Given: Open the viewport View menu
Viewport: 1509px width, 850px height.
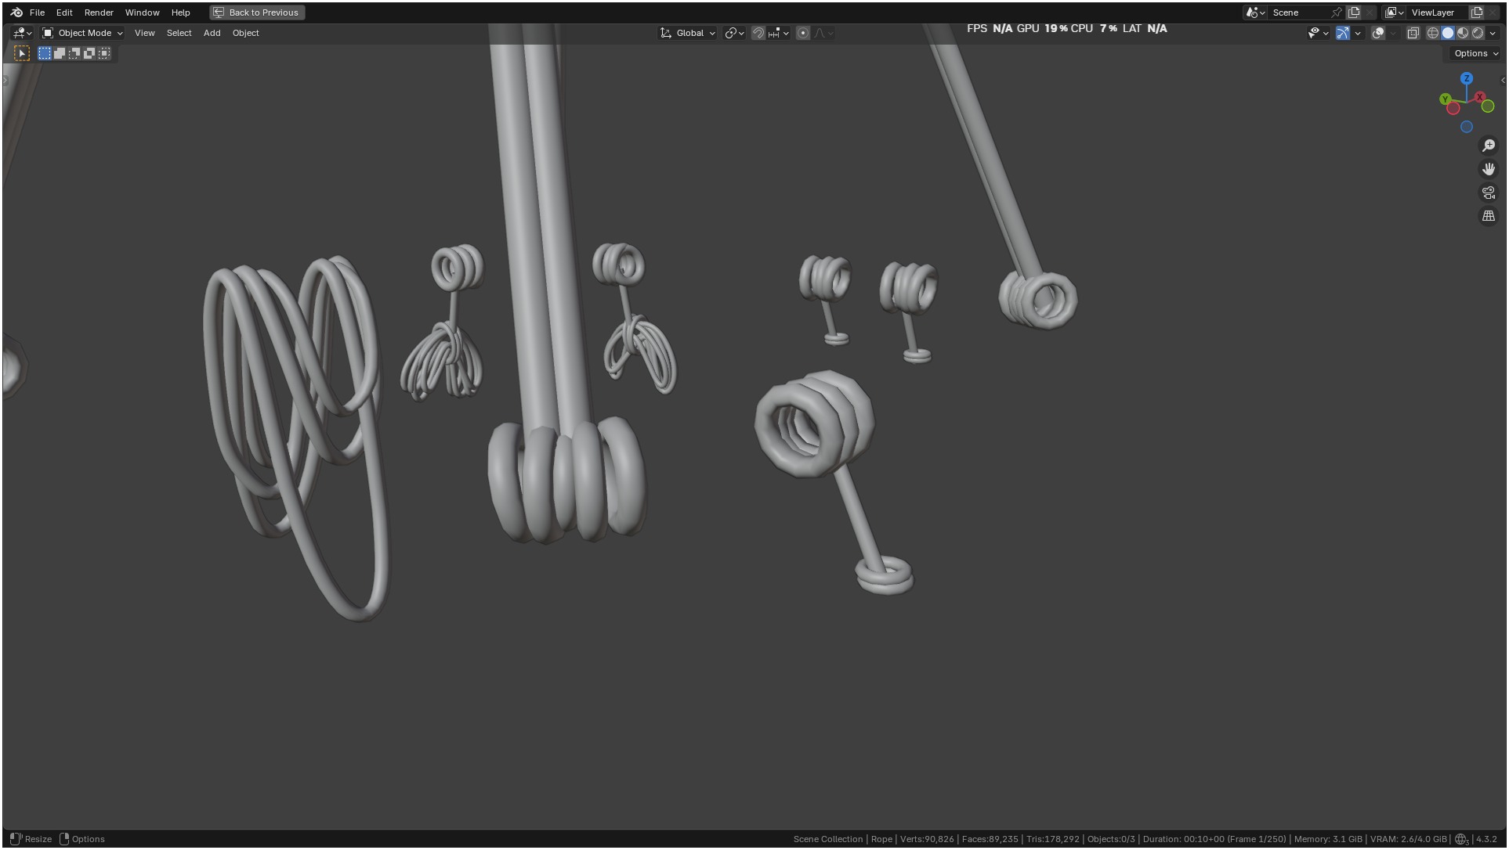Looking at the screenshot, I should 144,33.
